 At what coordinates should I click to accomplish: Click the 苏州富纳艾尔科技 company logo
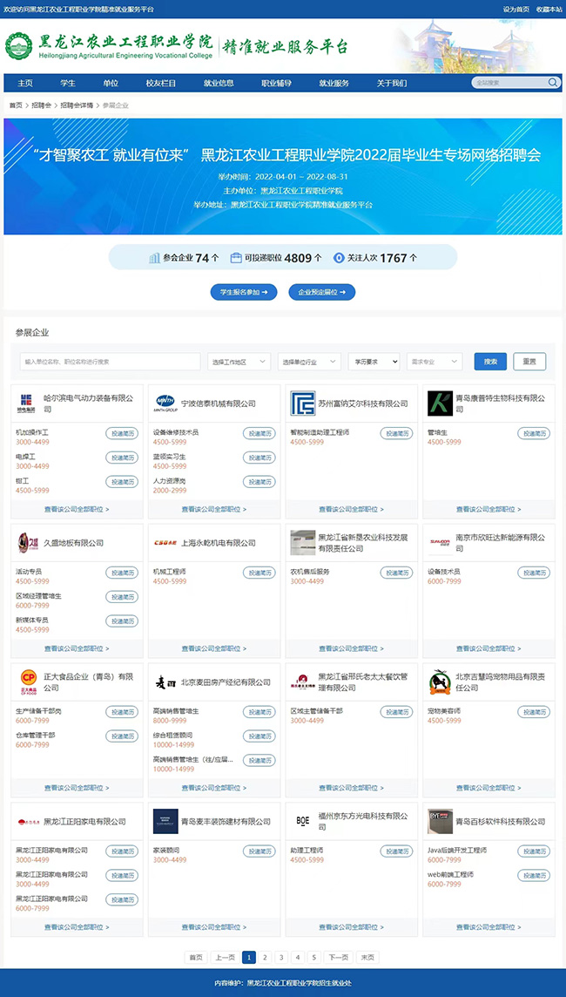coord(303,404)
